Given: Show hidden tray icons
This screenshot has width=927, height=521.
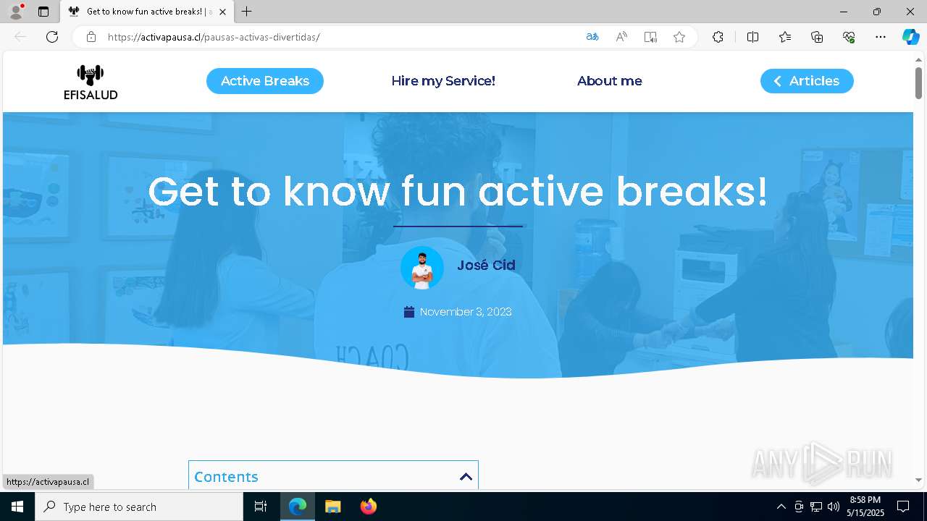Looking at the screenshot, I should click(x=781, y=507).
